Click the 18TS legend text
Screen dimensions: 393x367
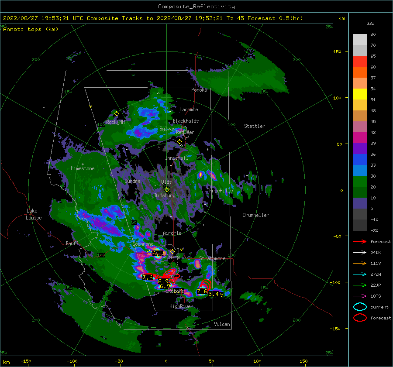[376, 296]
